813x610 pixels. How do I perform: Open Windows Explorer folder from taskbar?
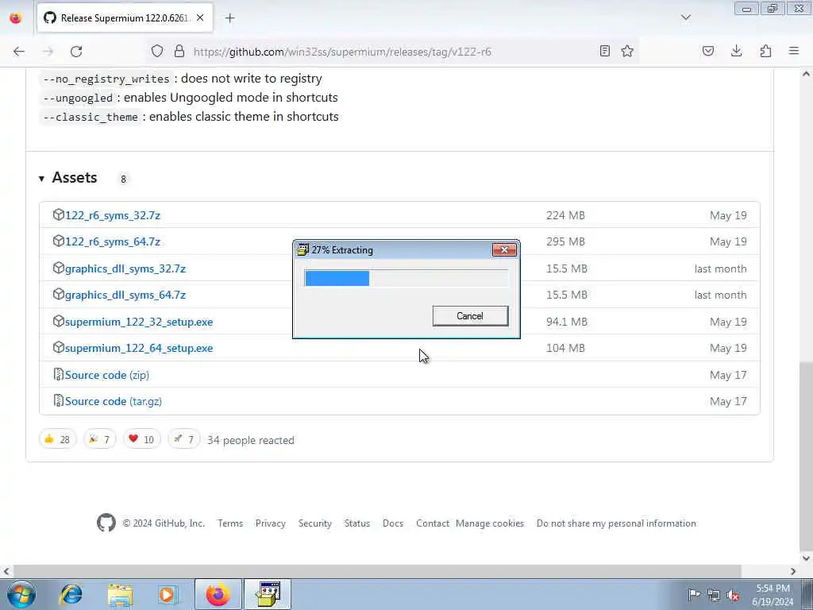[x=121, y=594]
